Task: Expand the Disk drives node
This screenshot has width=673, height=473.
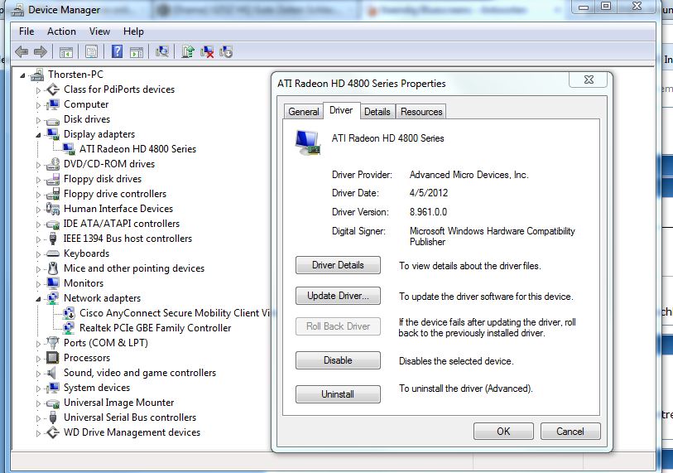Action: tap(38, 120)
